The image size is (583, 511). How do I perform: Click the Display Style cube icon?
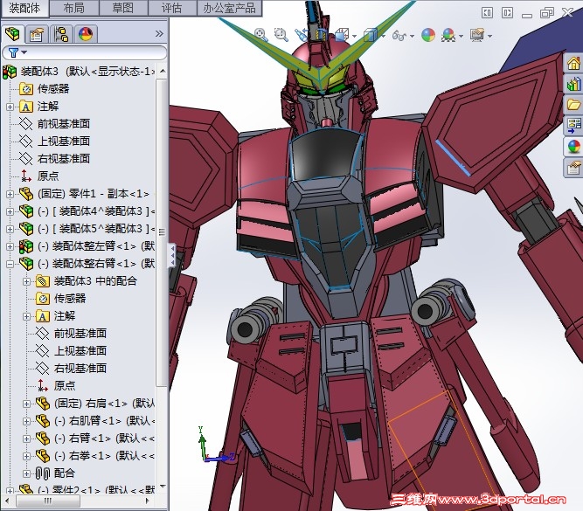click(x=371, y=35)
